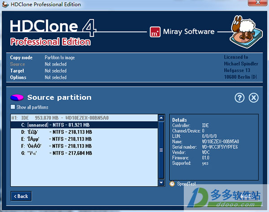Select disk #1 IDE 953,870 MB header row

pos(84,118)
